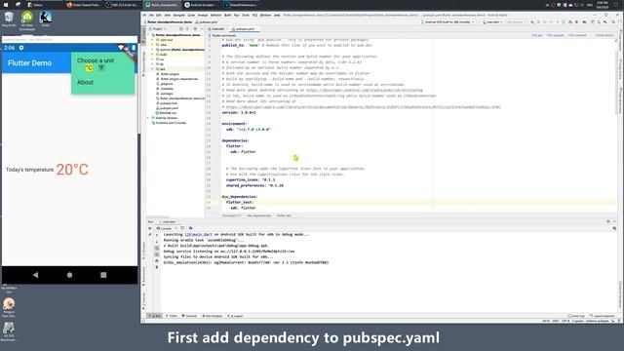This screenshot has width=624, height=351.
Task: Select the Console tab in Run panel
Action: (x=164, y=228)
